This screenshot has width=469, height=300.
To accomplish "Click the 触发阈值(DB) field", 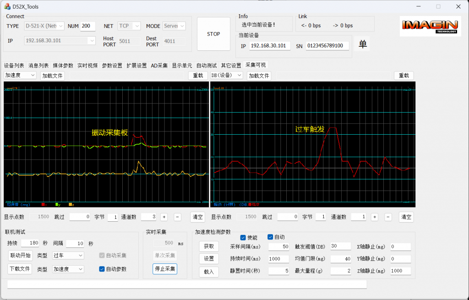I will (x=341, y=246).
